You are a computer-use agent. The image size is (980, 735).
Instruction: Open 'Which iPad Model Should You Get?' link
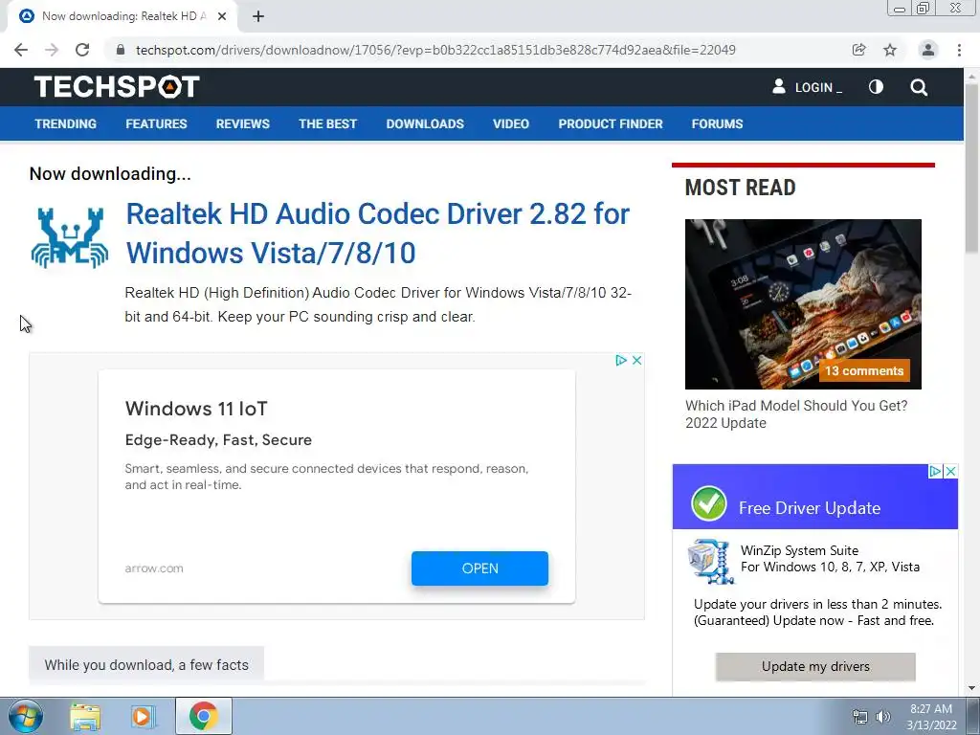coord(796,413)
